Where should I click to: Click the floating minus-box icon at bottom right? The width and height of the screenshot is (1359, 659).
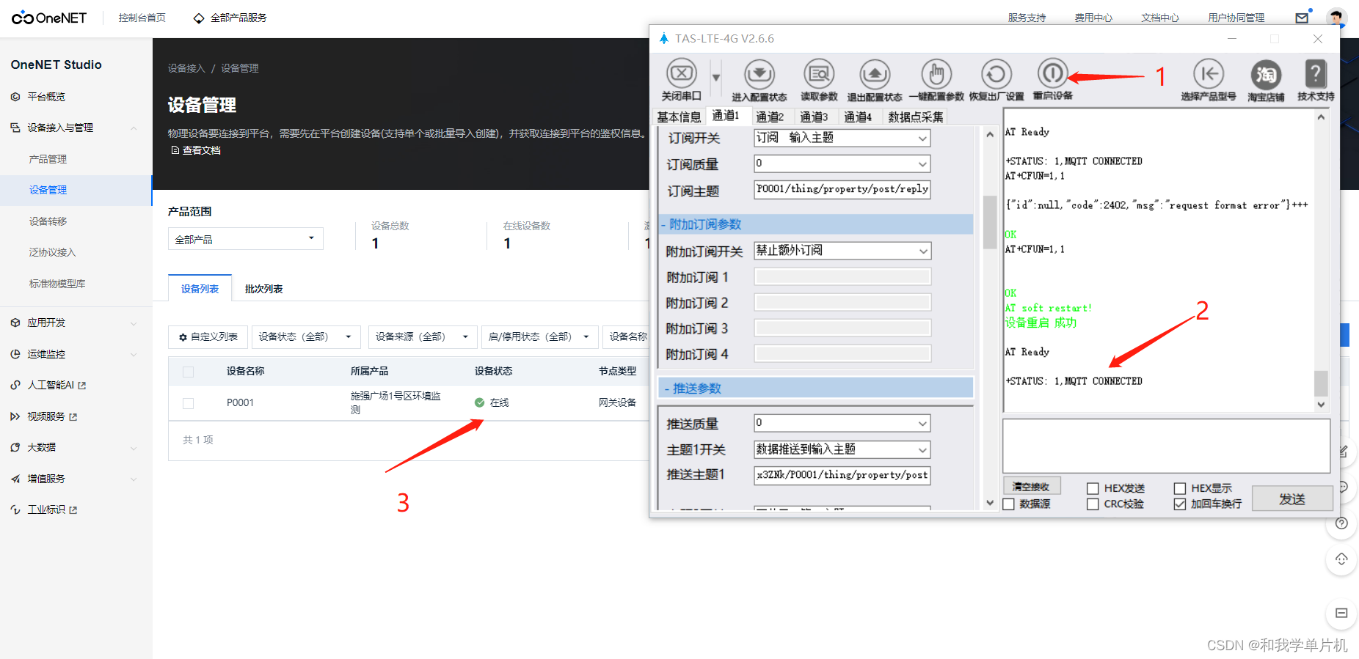pyautogui.click(x=1341, y=613)
